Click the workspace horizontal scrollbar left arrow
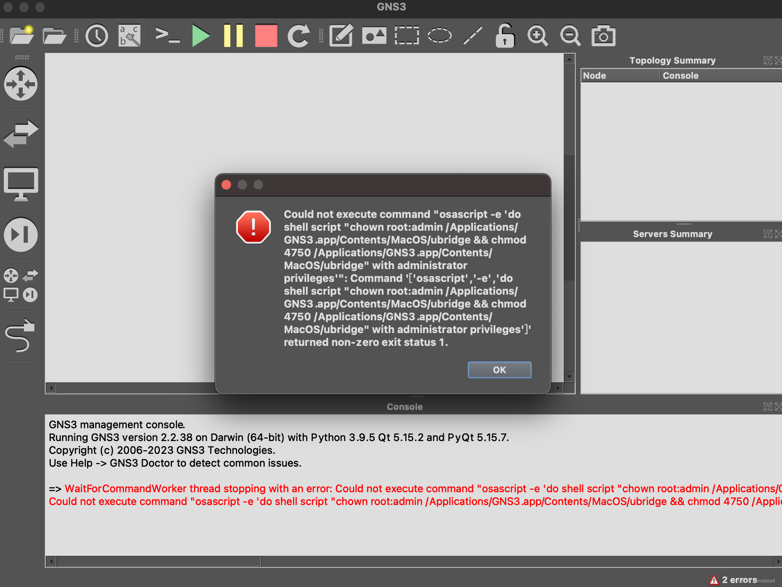Viewport: 782px width, 587px height. click(x=51, y=388)
